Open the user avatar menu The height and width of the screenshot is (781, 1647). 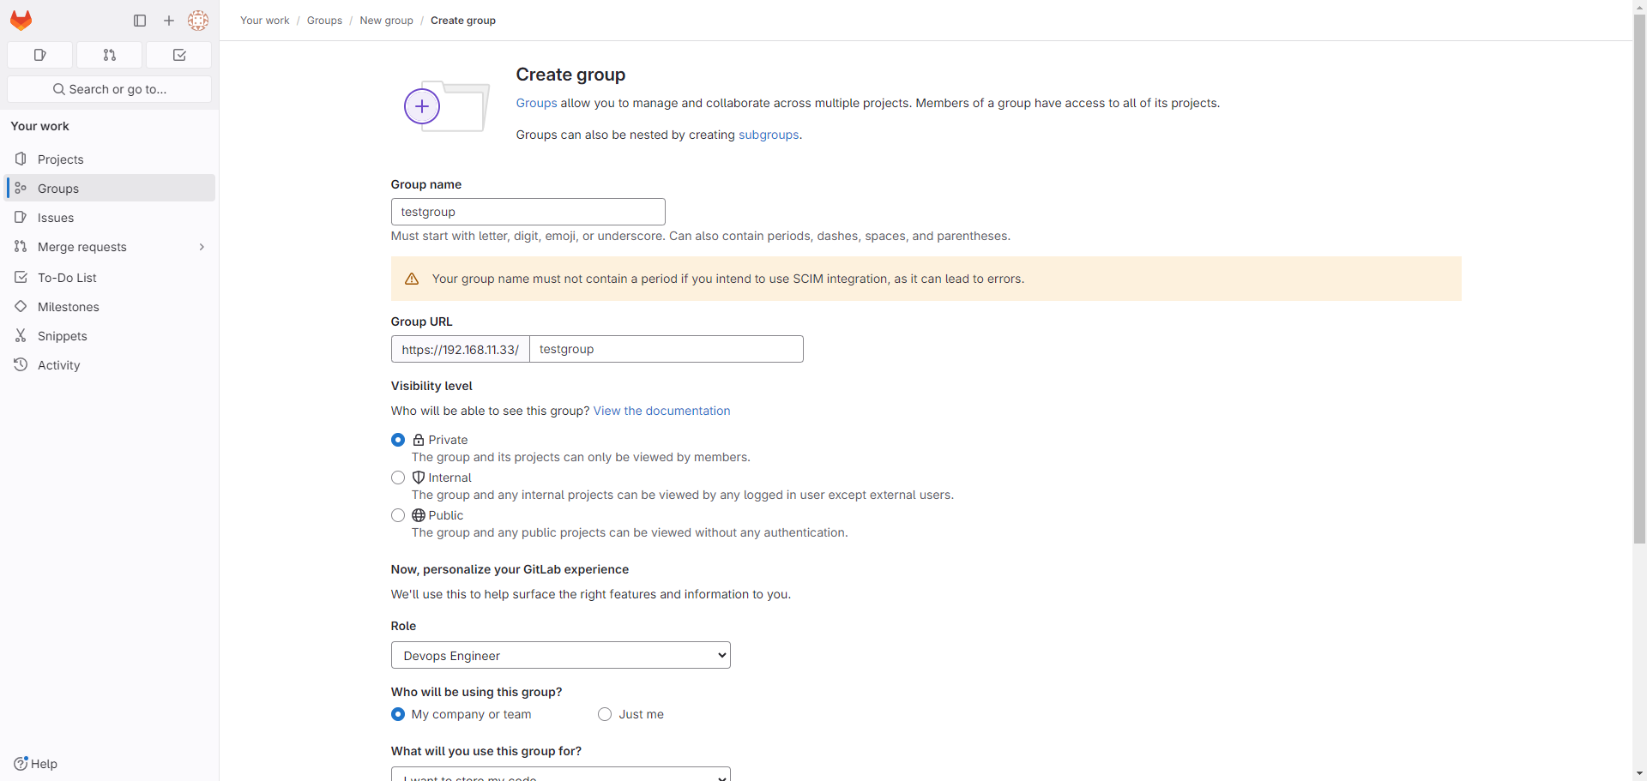(x=198, y=21)
